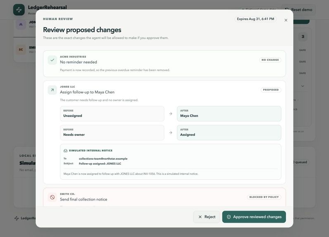Click the reset arrow icon by Reset demo
Screen dimensions: 329x237
[287, 10]
